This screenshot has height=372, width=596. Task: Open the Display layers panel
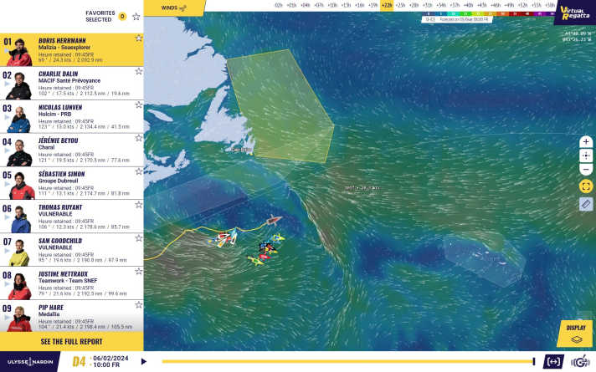pos(576,334)
